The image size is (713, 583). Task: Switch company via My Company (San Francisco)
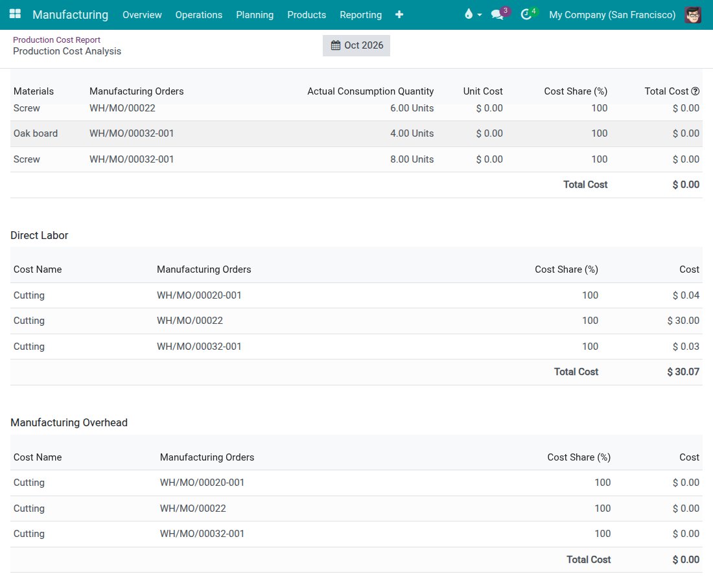[x=612, y=14]
